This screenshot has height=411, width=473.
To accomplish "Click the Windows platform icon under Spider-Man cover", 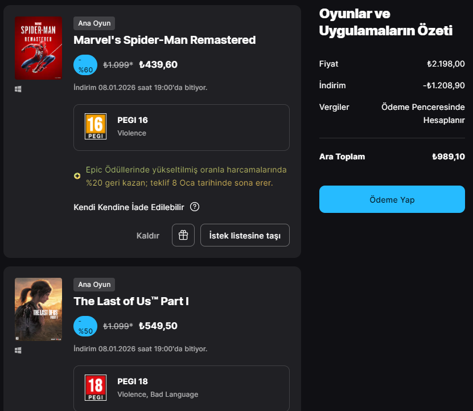I will click(x=18, y=89).
